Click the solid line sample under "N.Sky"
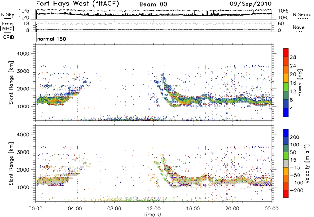 (x=7, y=18)
